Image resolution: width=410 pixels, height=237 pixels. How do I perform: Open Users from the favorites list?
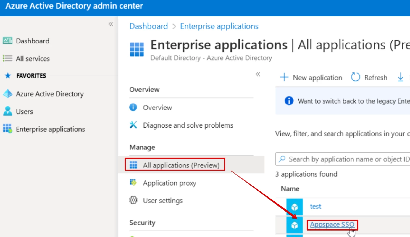(24, 112)
